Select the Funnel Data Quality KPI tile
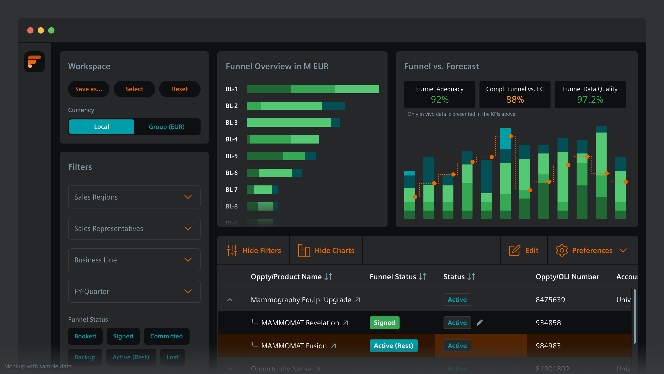Viewport: 664px width, 374px height. pos(590,94)
